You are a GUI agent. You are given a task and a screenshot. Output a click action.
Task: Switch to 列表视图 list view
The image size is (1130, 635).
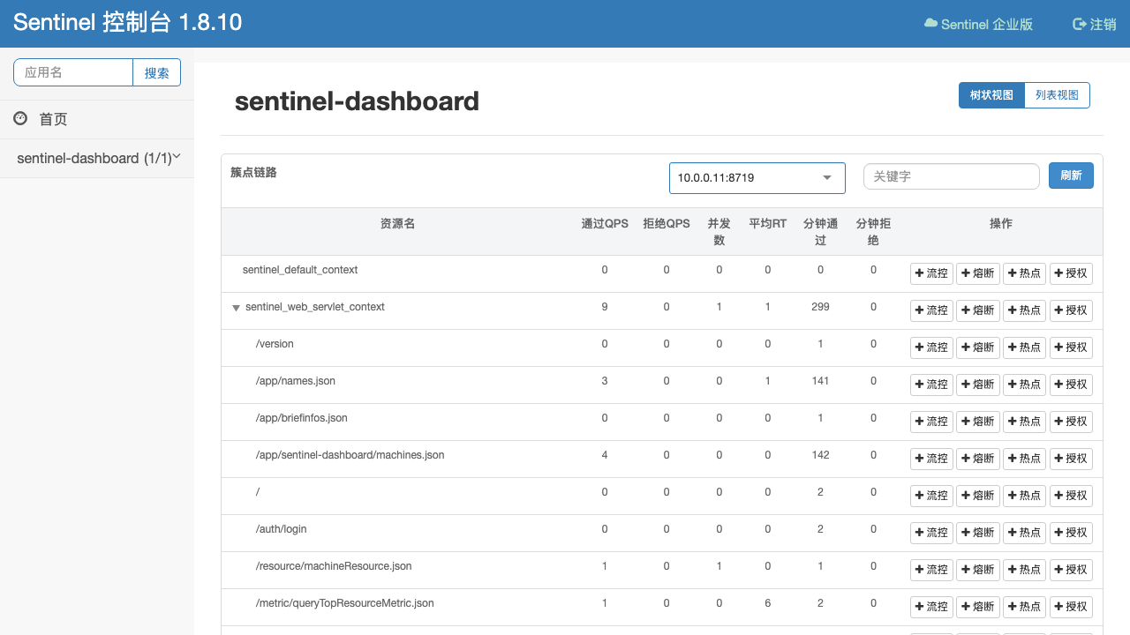[1057, 95]
